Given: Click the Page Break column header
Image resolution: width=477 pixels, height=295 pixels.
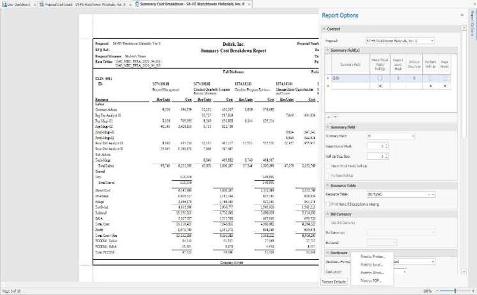Looking at the screenshot, I should point(444,64).
